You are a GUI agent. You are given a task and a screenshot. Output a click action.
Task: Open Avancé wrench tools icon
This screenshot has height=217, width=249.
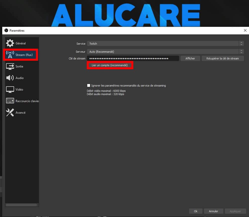[10, 113]
